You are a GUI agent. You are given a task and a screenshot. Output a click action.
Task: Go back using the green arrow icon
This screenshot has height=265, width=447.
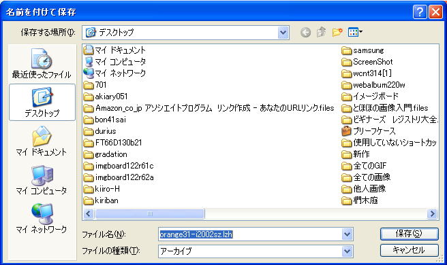pyautogui.click(x=305, y=33)
